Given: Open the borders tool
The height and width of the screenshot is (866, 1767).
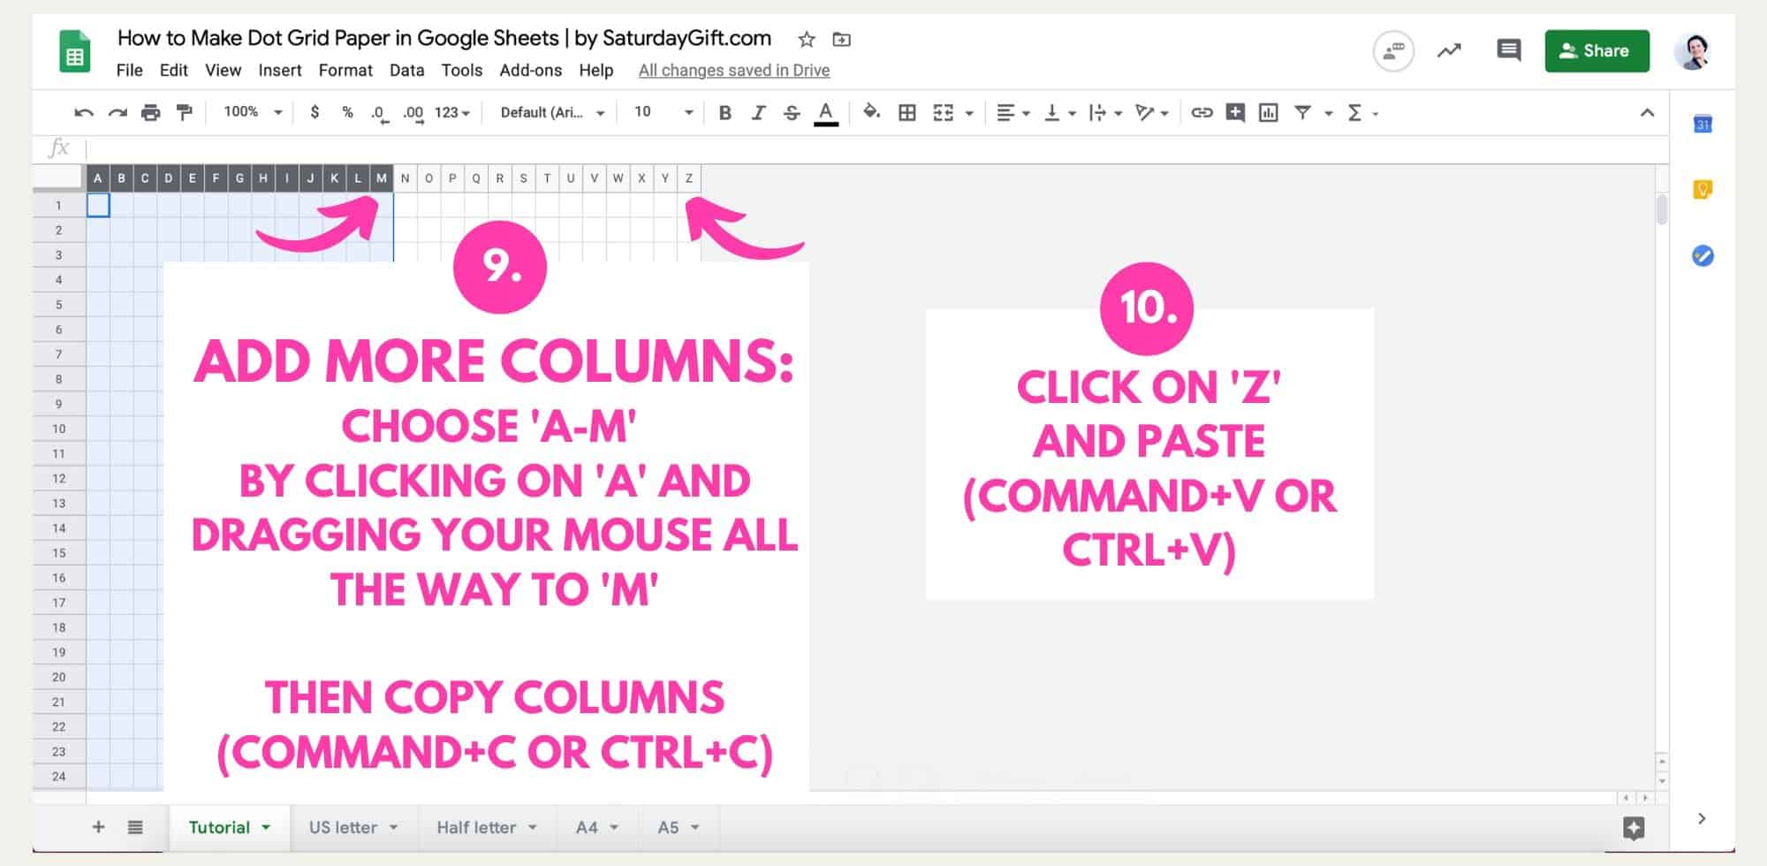Looking at the screenshot, I should click(x=907, y=113).
